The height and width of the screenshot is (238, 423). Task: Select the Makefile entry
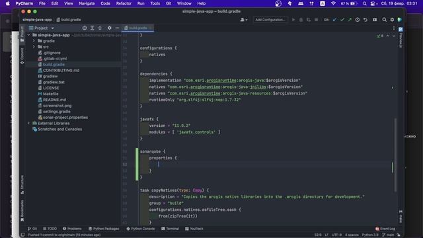[x=48, y=94]
